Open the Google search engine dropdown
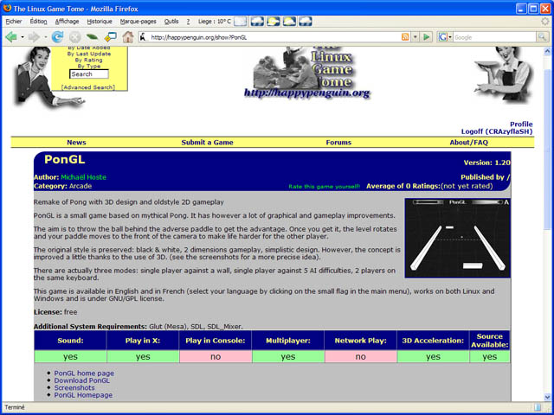The height and width of the screenshot is (415, 554). coord(449,37)
